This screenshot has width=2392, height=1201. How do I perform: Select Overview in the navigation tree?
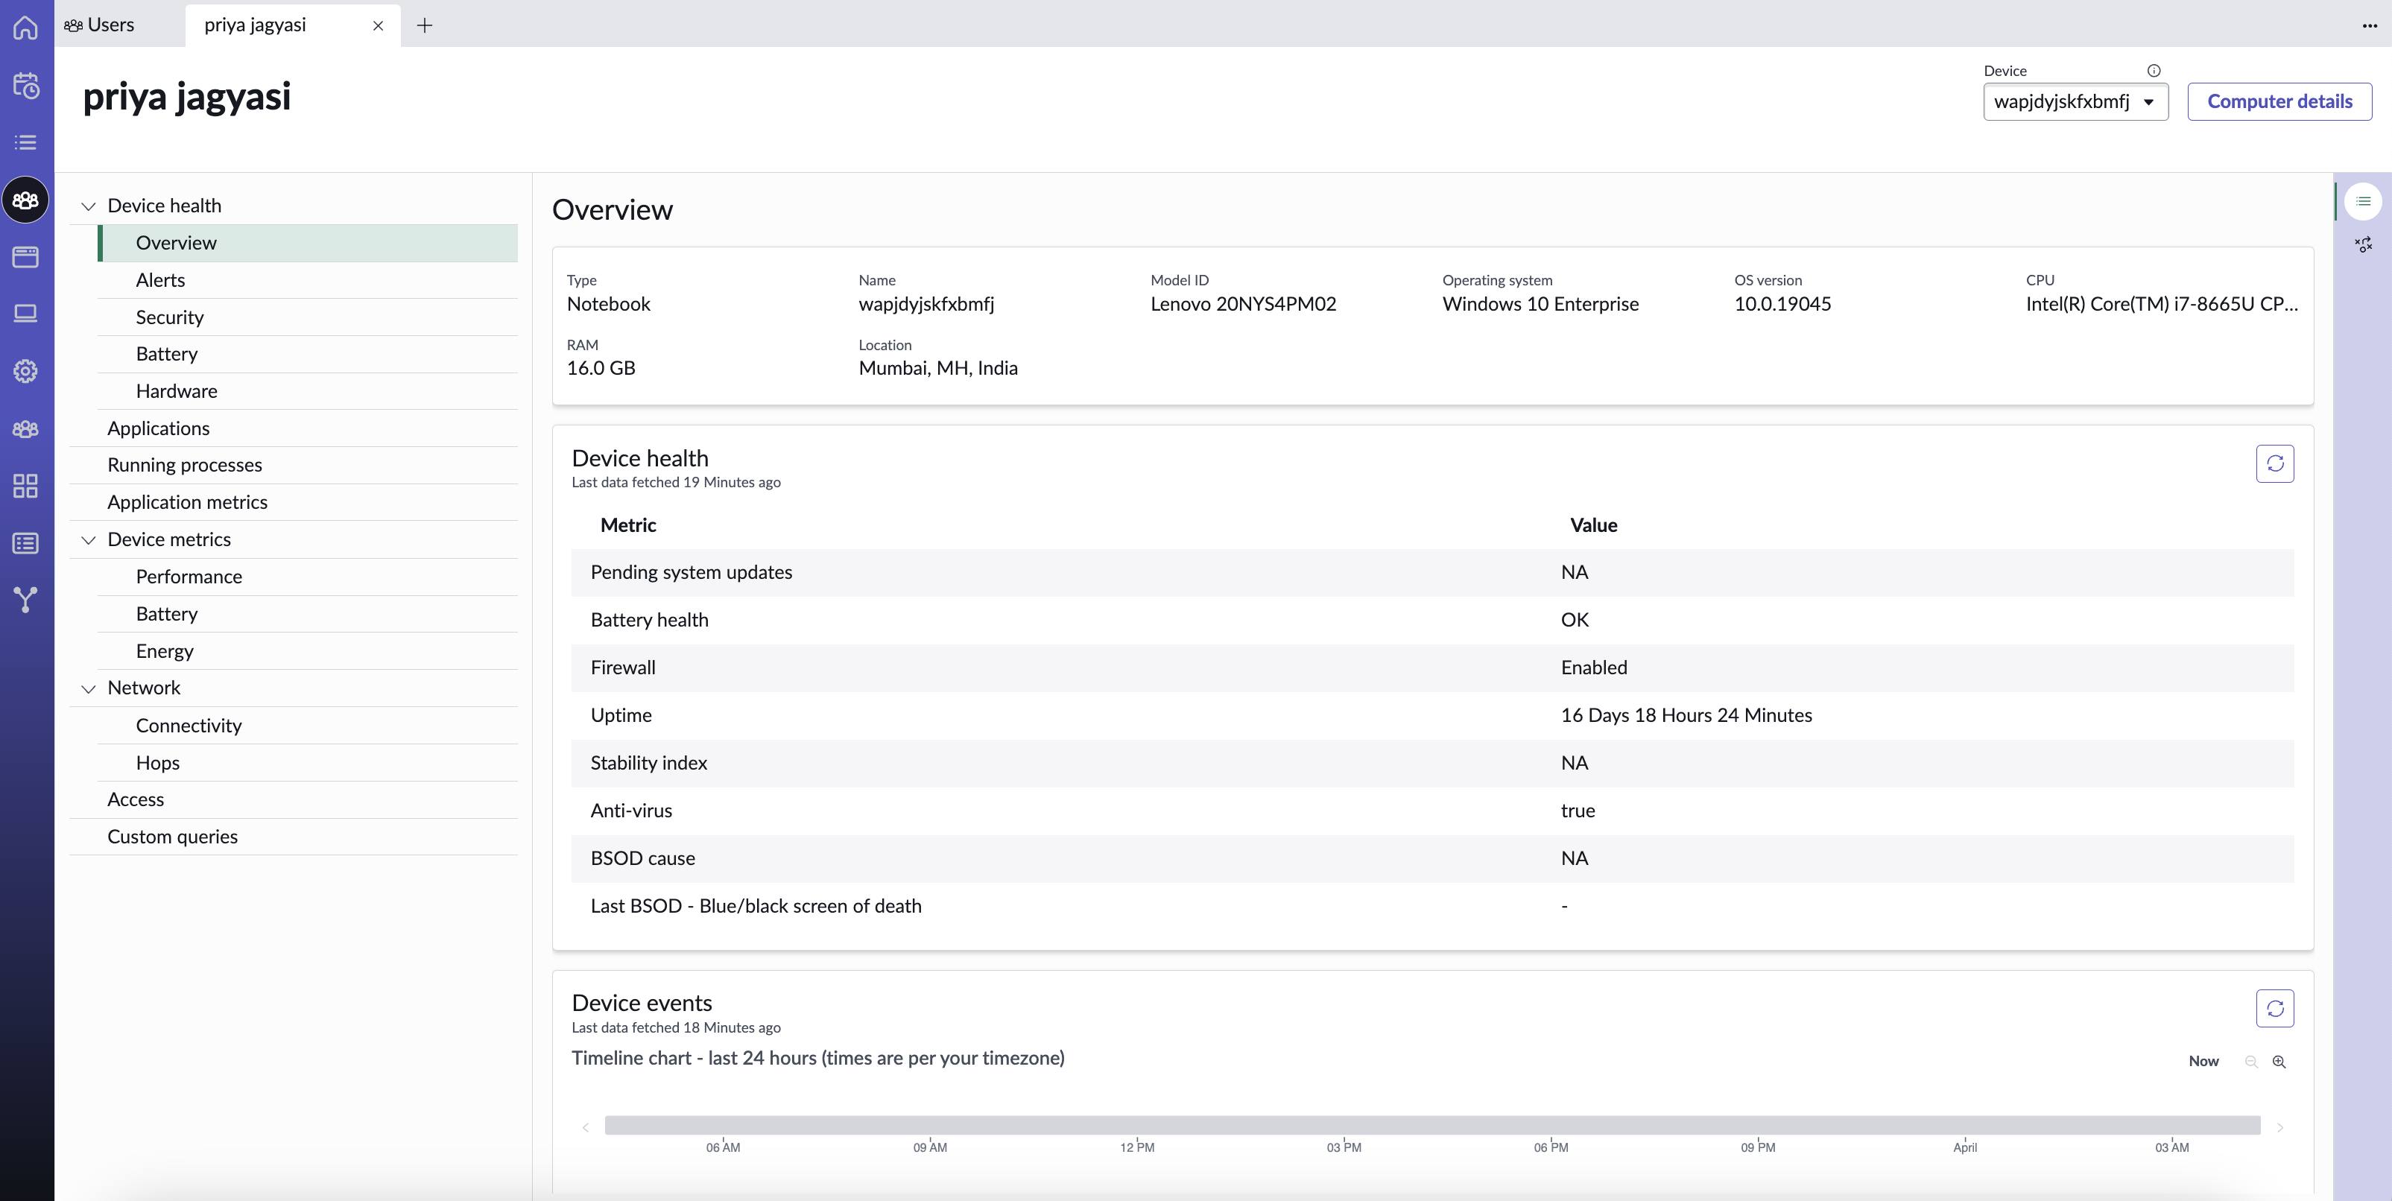307,243
